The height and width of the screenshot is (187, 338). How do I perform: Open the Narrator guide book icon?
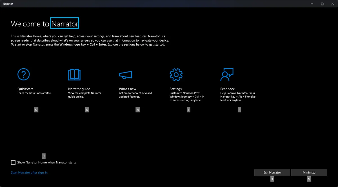click(75, 74)
